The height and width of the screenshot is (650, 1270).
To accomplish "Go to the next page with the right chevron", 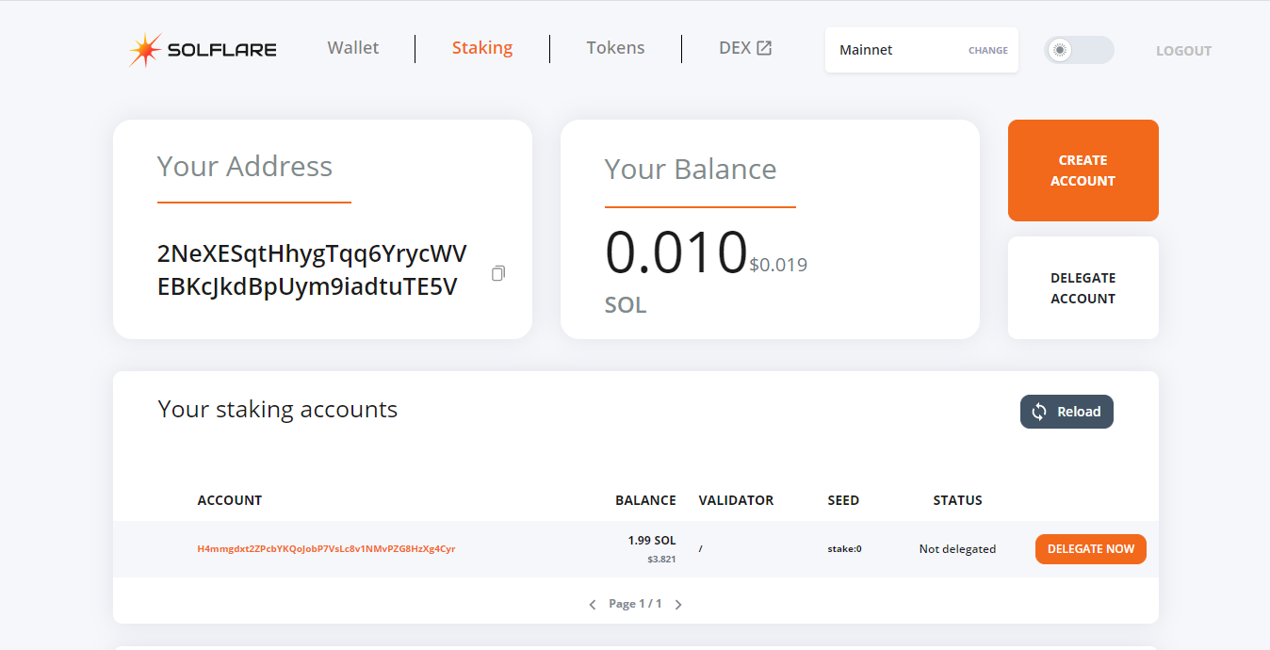I will [x=678, y=605].
